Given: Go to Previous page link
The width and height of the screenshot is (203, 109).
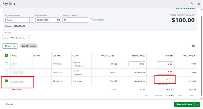Looking at the screenshot, I should 159,96.
